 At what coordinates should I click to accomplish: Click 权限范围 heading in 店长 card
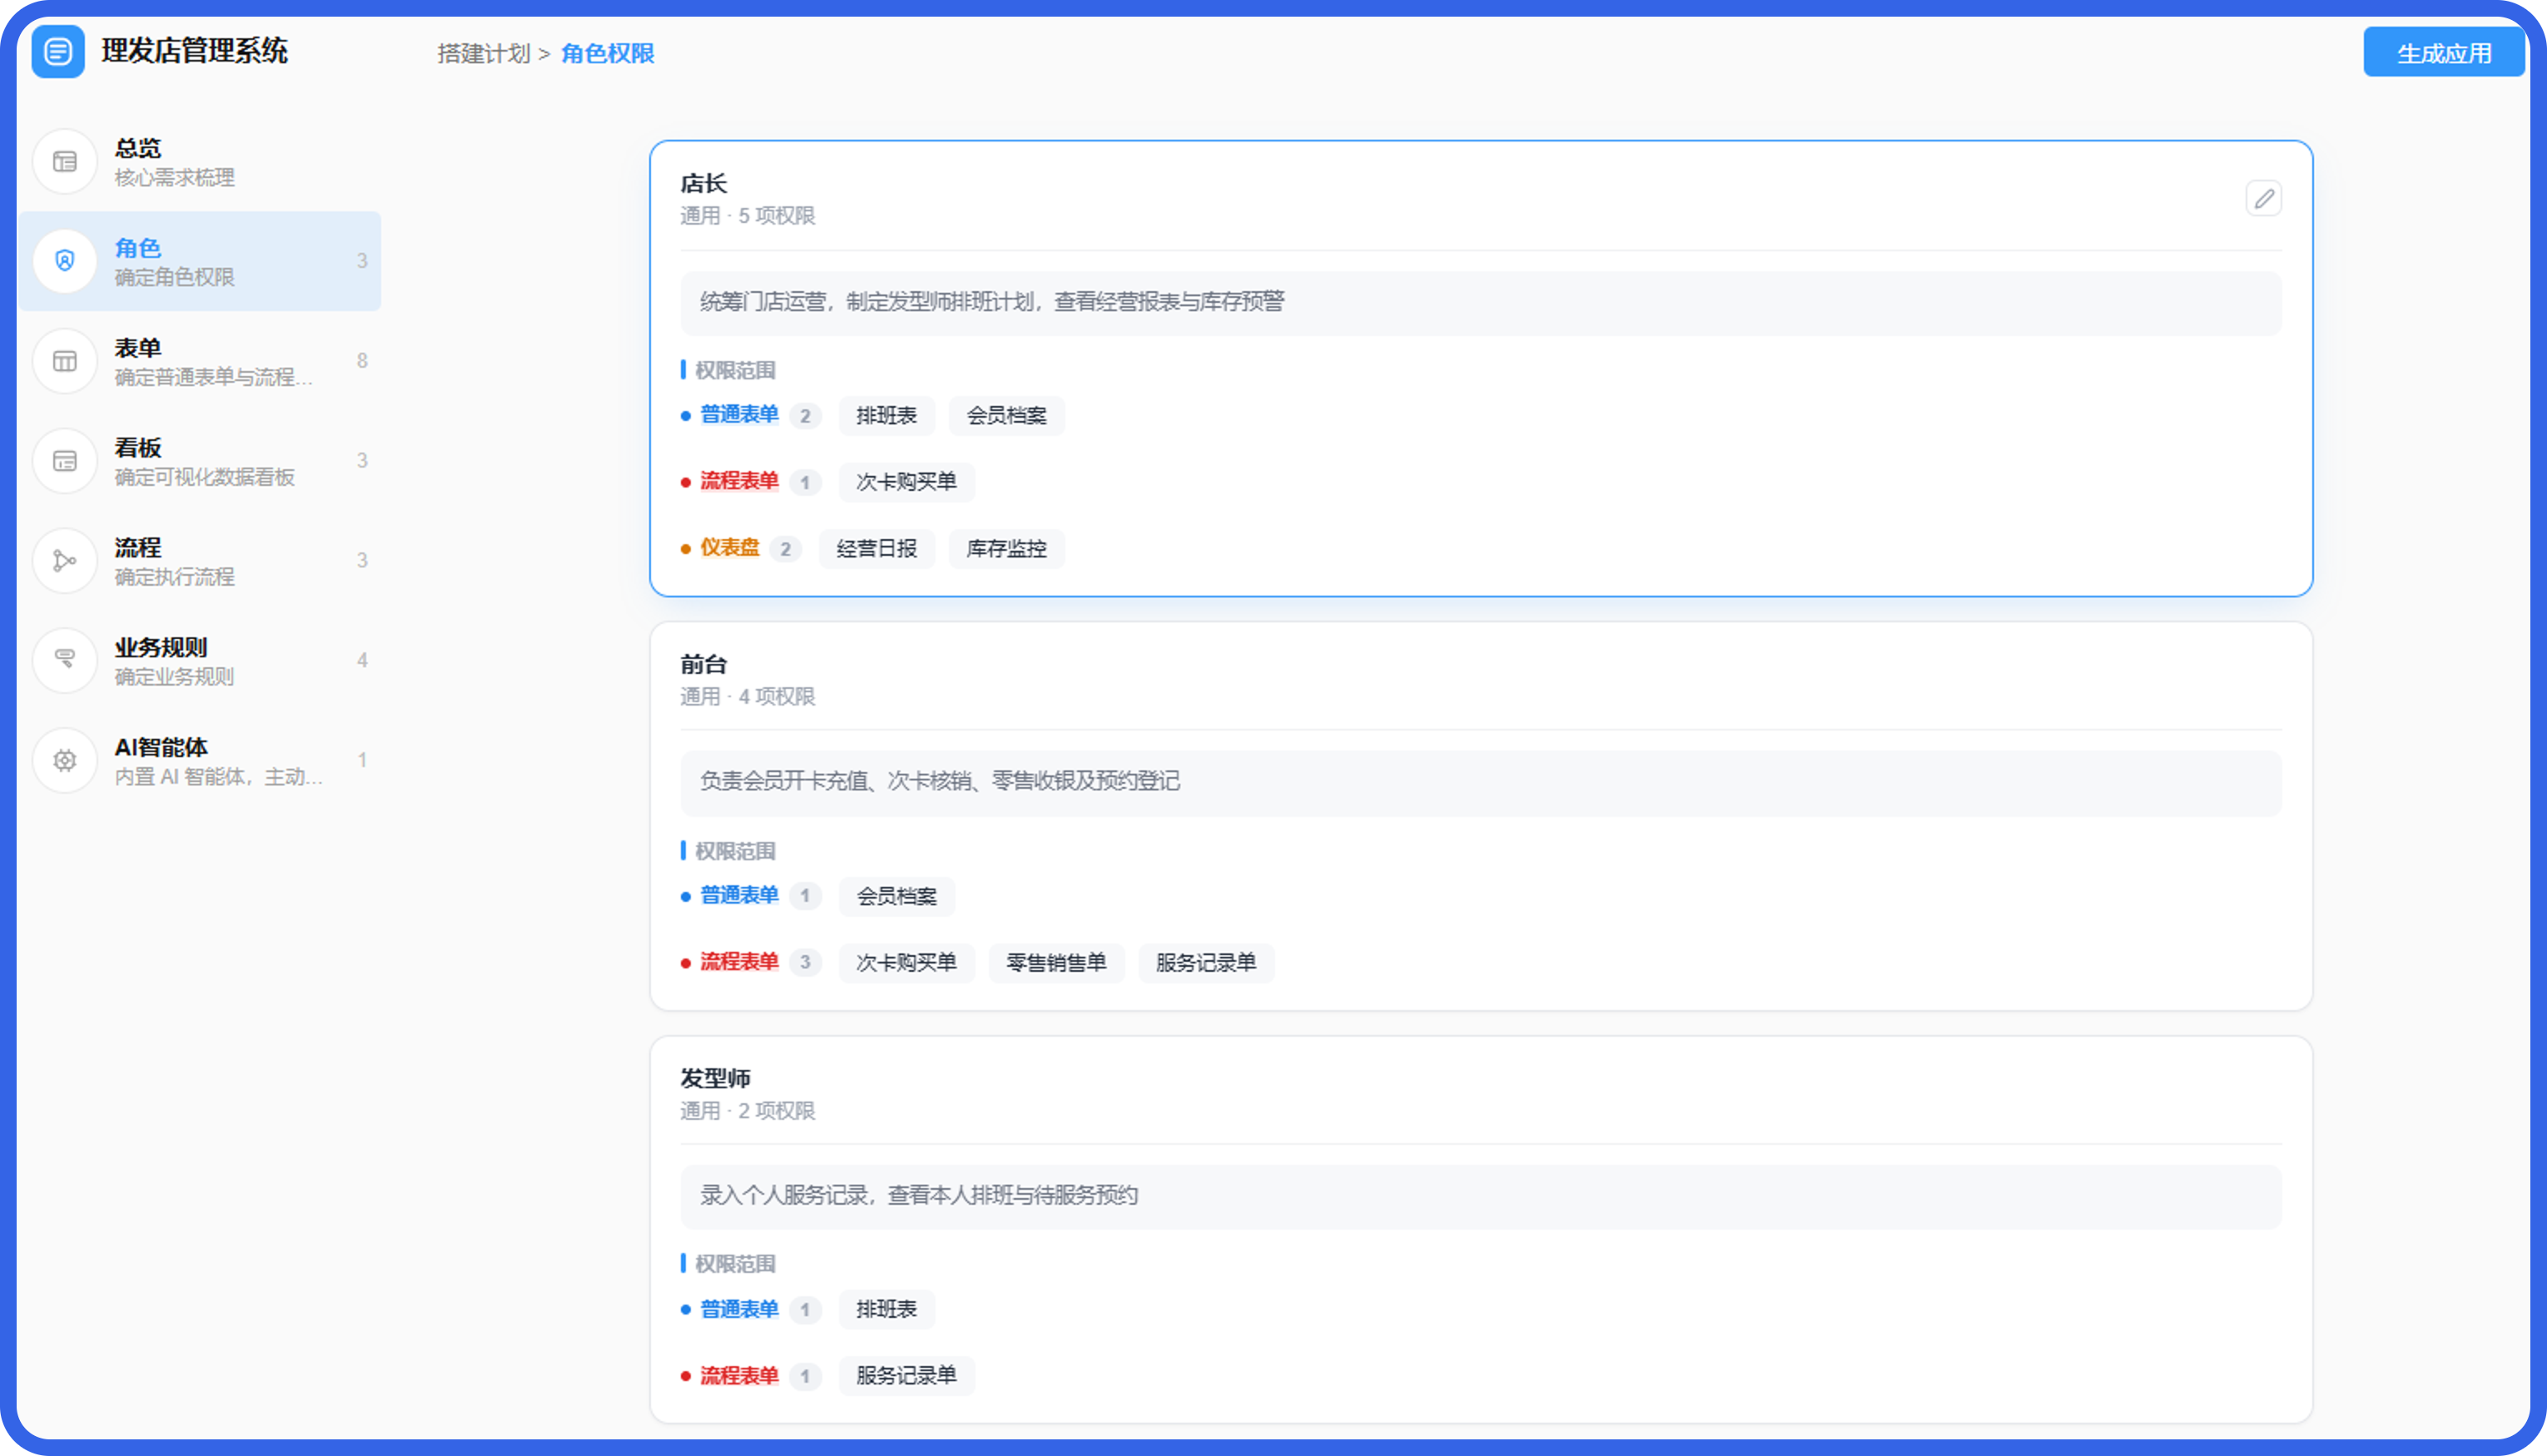coord(735,371)
